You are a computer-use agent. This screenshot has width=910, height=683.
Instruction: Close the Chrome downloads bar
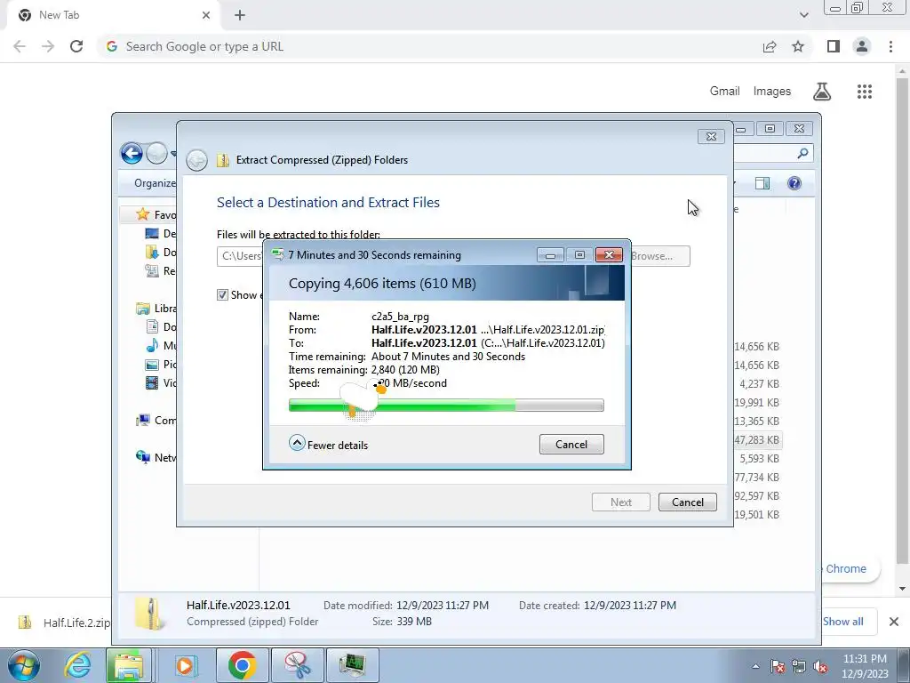894,622
